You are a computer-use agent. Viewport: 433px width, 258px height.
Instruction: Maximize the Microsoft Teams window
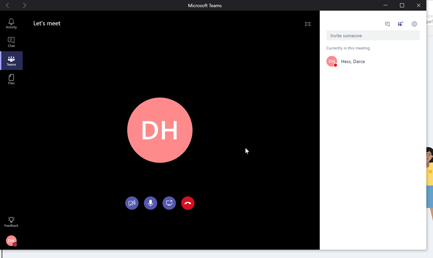pyautogui.click(x=402, y=5)
